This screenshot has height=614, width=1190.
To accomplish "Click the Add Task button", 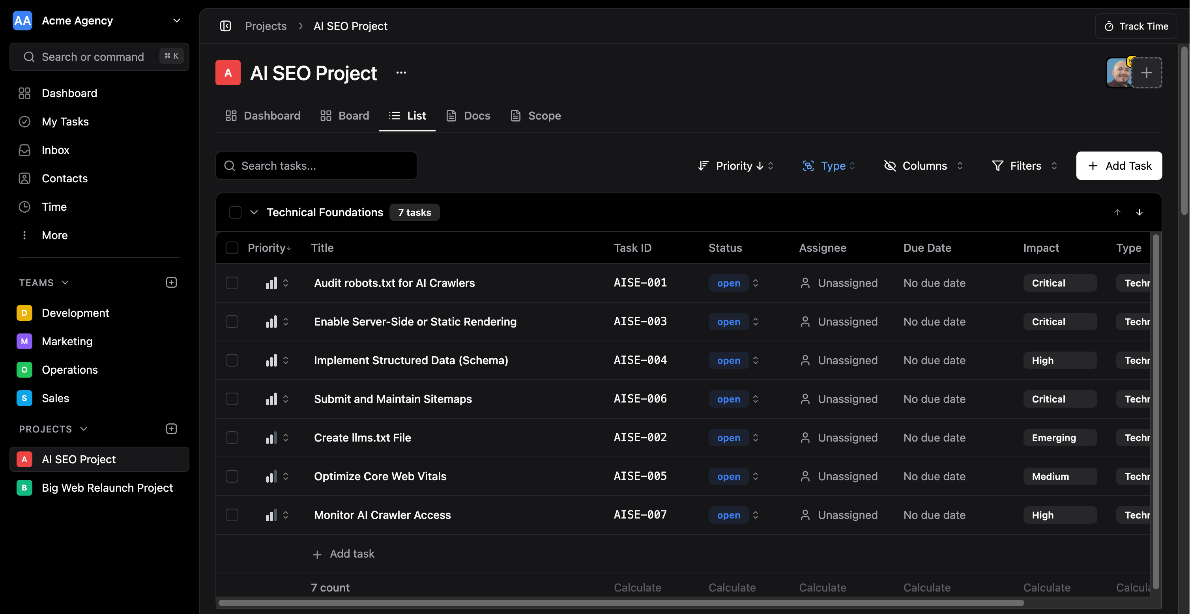I will (x=1119, y=165).
